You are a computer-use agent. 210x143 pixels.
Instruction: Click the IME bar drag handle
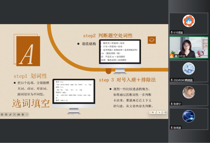150,113
